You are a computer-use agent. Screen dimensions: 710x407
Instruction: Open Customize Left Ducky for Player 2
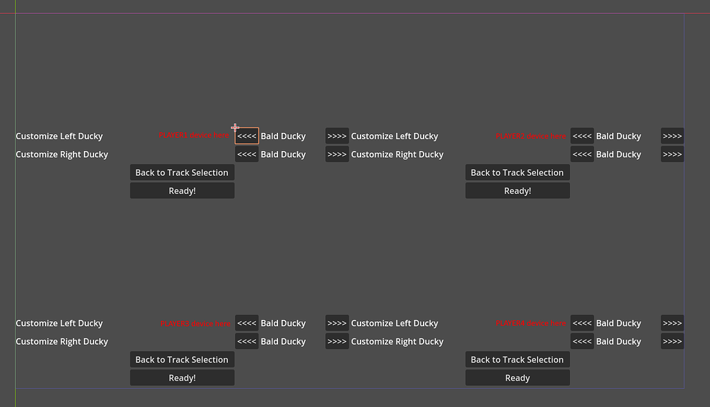(x=395, y=136)
